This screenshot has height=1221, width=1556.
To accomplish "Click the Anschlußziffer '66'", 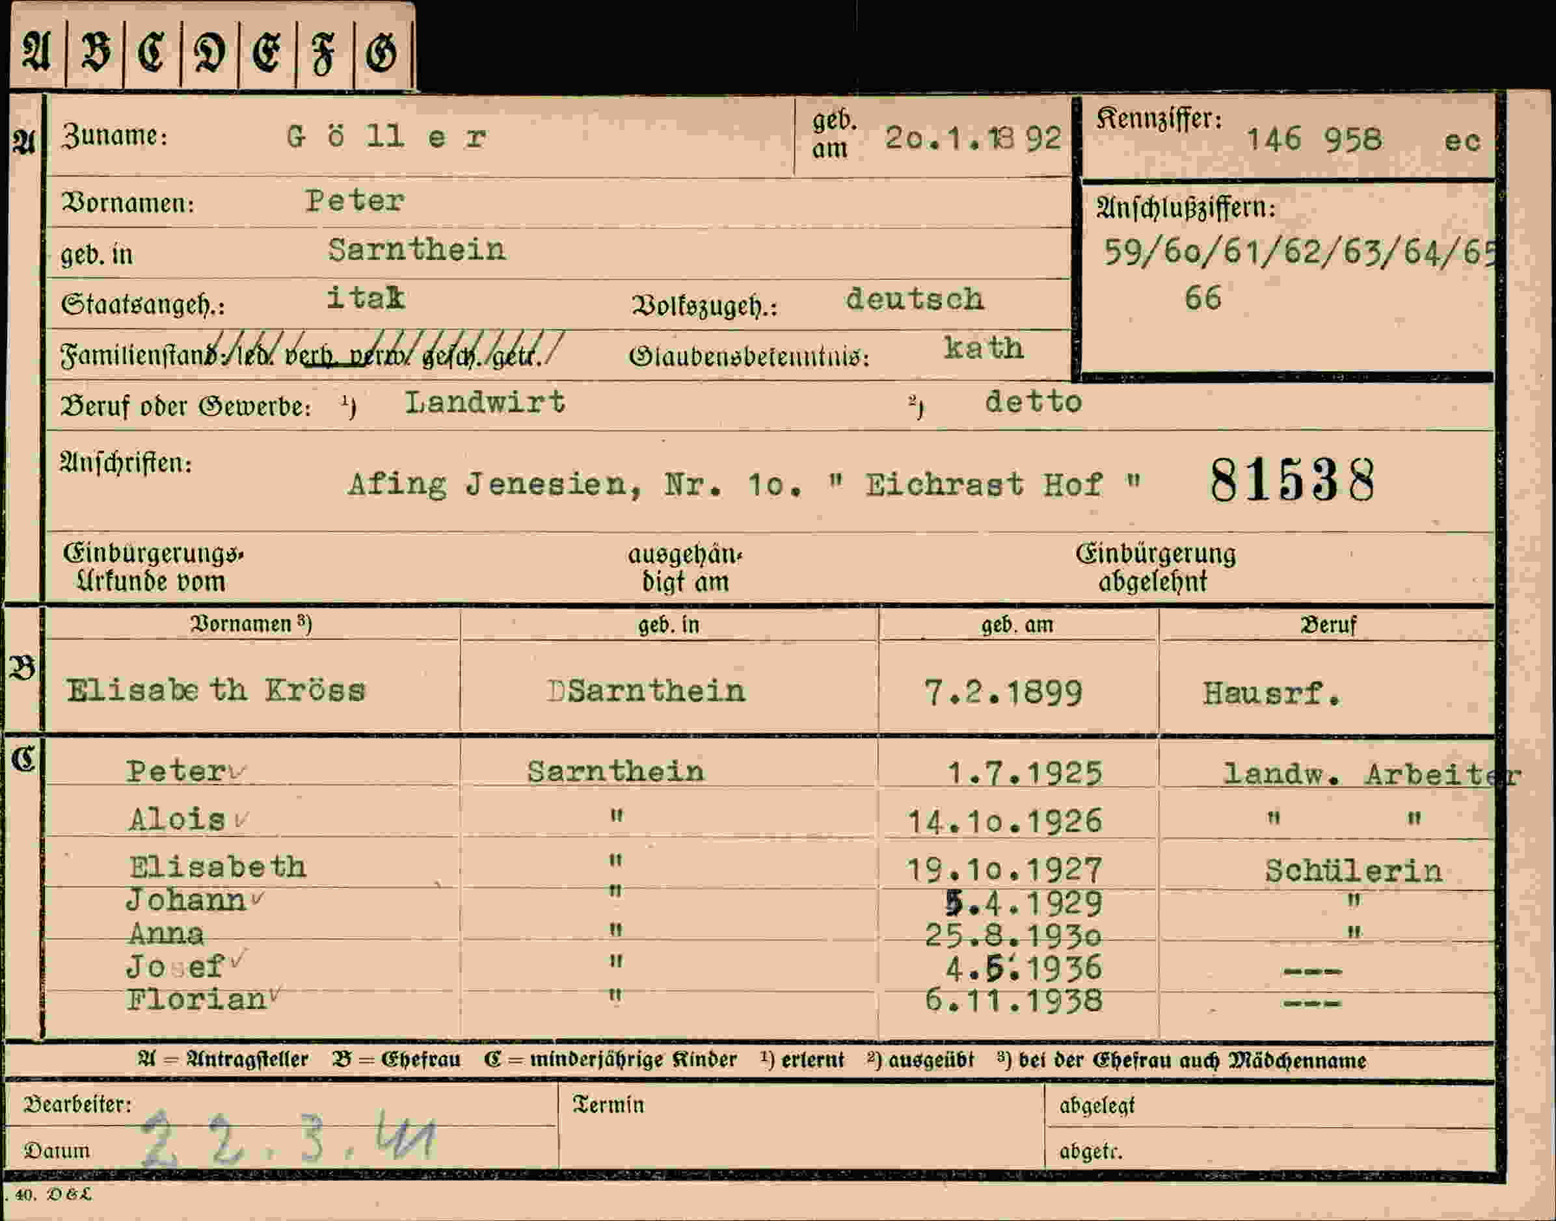I will 1203,298.
